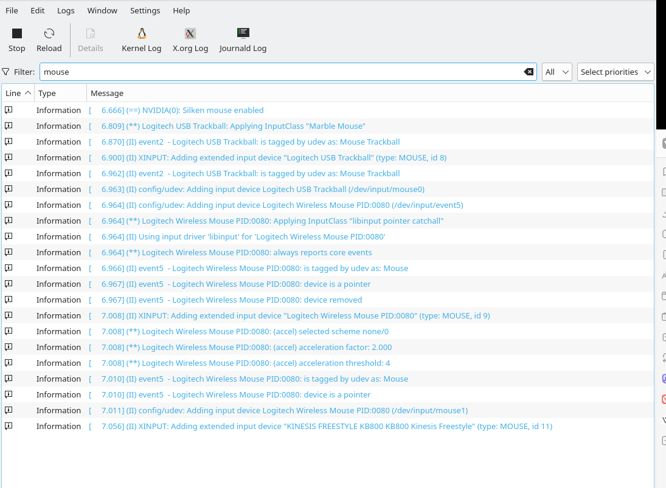This screenshot has height=488, width=666.
Task: Open the Select priorities dropdown
Action: click(x=616, y=72)
